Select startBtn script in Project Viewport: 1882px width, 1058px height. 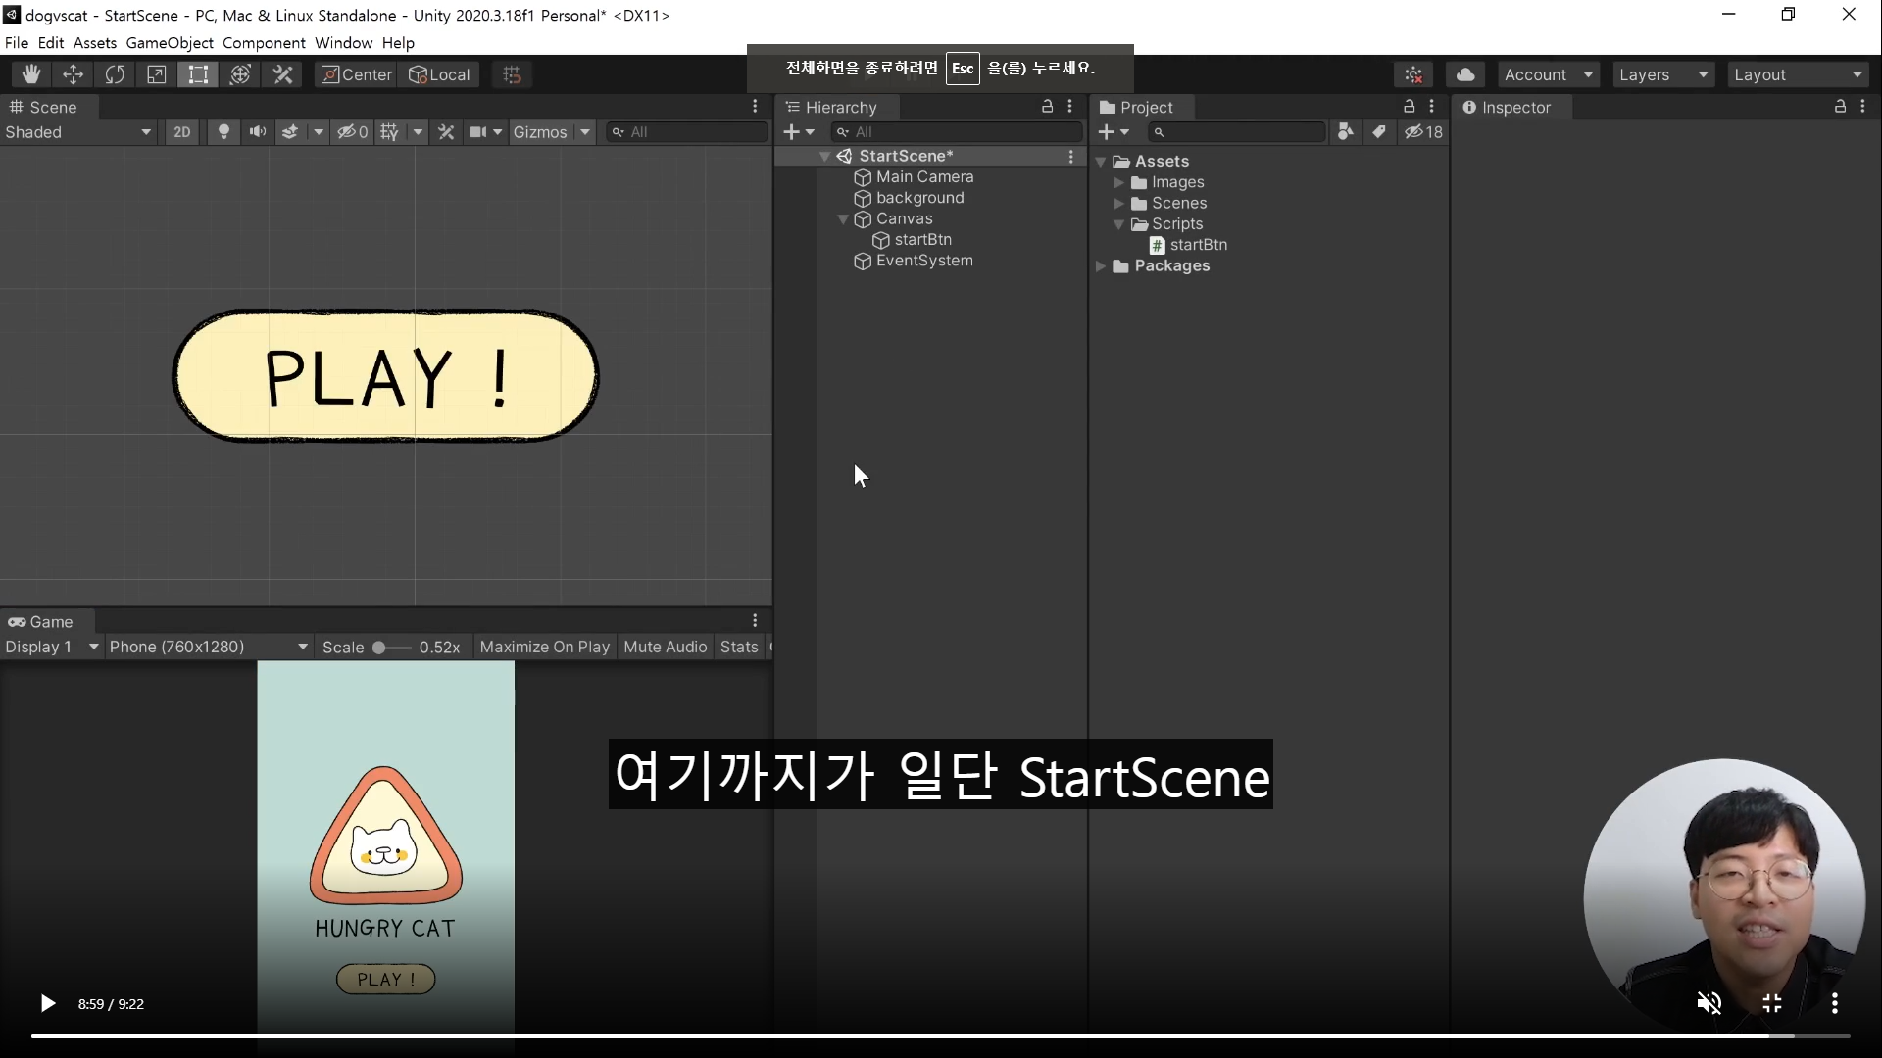[1198, 245]
